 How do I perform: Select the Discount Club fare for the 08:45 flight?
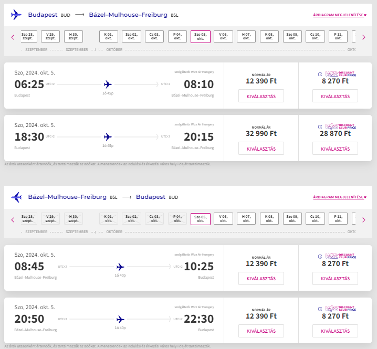tap(335, 279)
